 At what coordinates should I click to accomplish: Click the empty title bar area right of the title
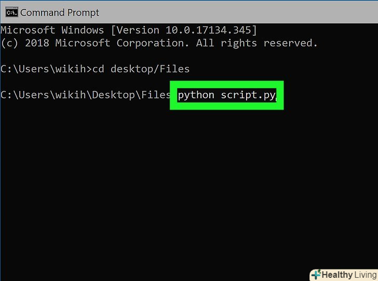click(234, 12)
